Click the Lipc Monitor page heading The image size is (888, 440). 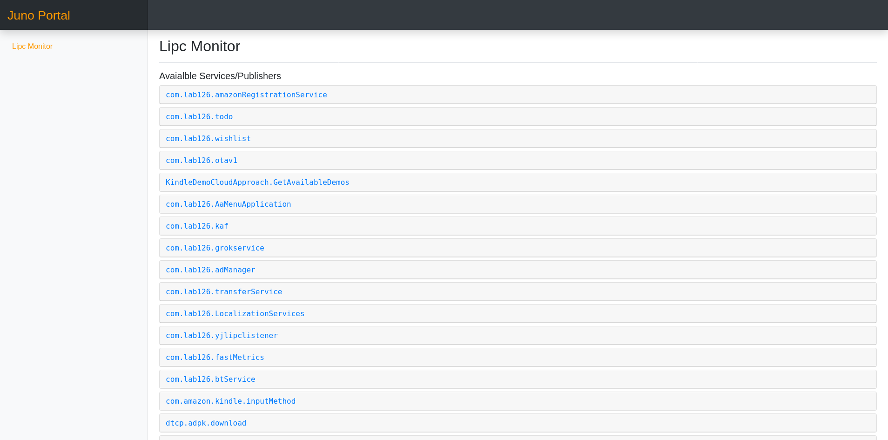[x=200, y=47]
